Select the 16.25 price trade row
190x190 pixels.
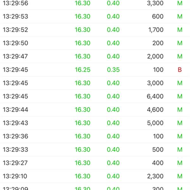[x=95, y=70]
